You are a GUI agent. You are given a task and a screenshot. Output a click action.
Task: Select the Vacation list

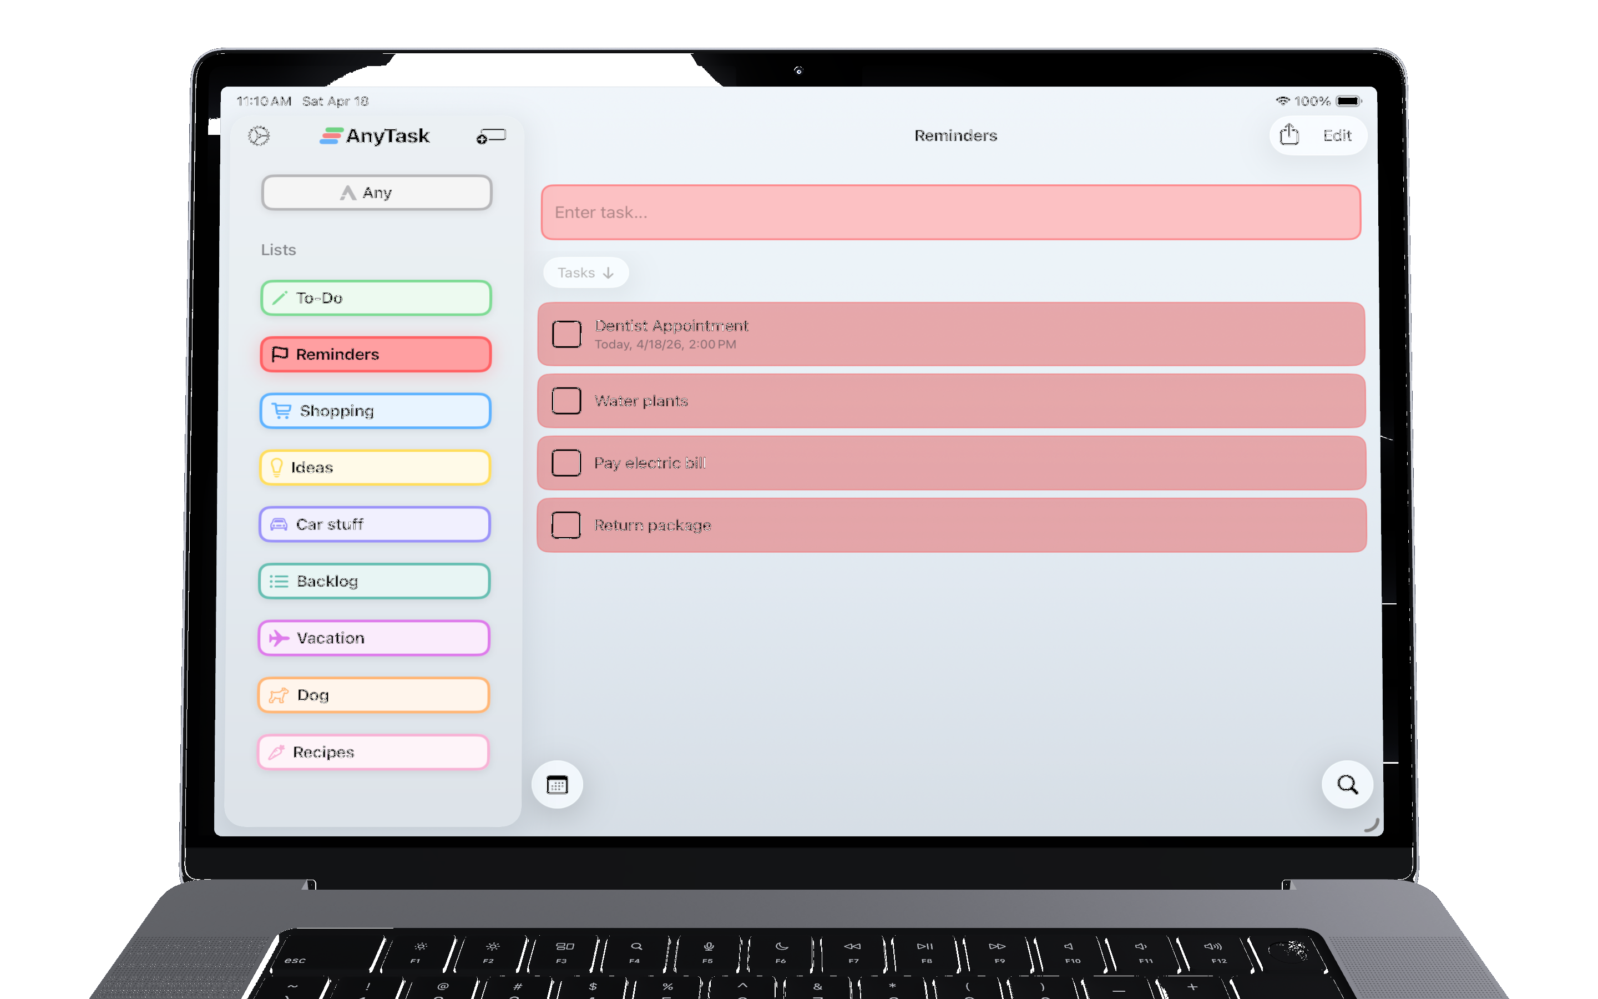(x=374, y=638)
